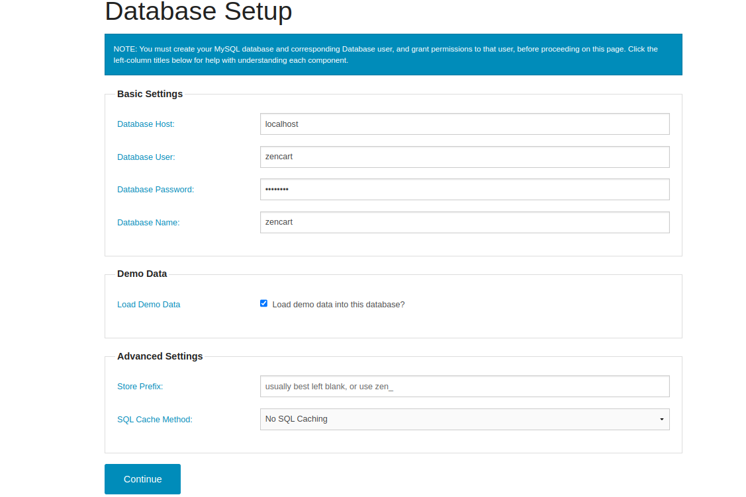This screenshot has width=746, height=497.
Task: Click the SQL Cache Method label link
Action: (x=154, y=420)
